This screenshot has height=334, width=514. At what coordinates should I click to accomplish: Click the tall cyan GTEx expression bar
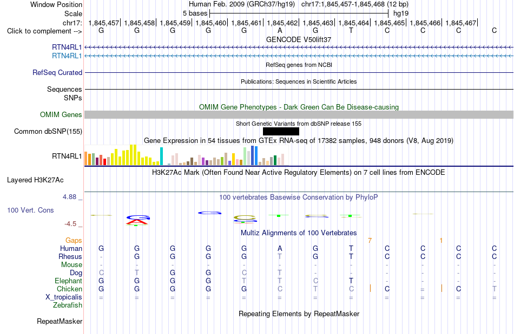coord(161,156)
